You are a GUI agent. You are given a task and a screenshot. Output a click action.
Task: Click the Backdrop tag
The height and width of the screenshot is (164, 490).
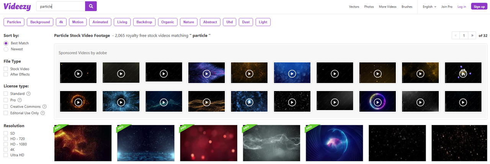144,22
